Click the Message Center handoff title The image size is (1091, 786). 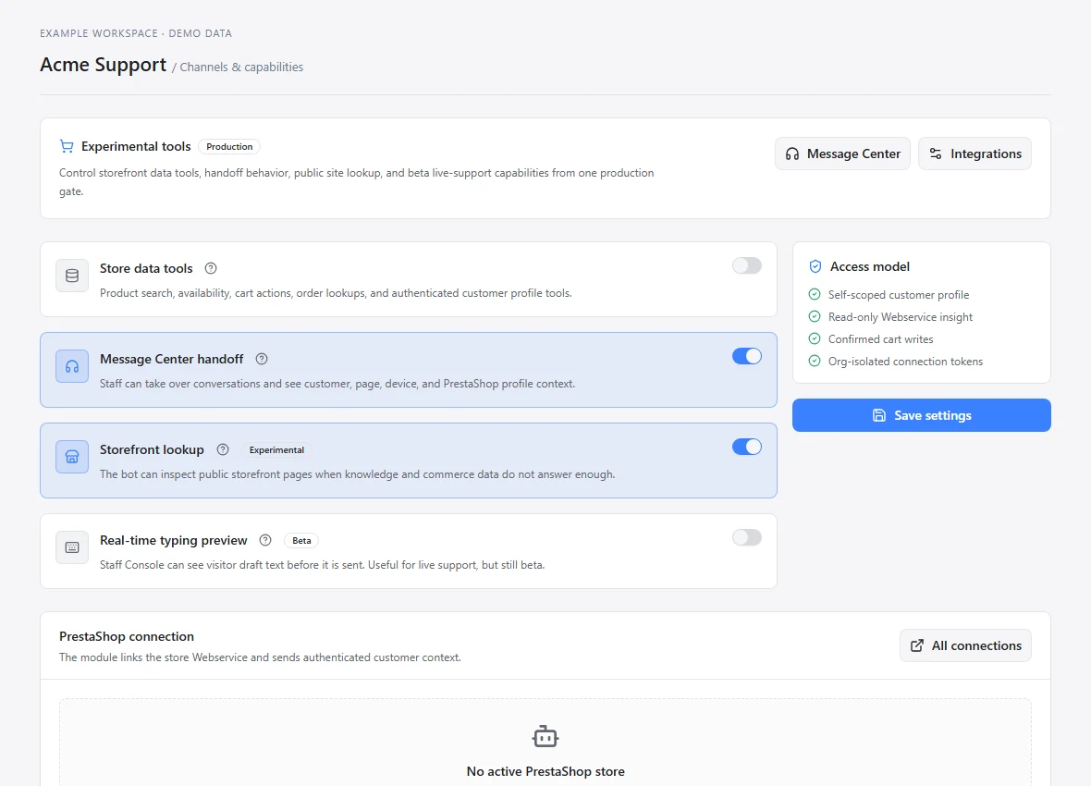(x=172, y=359)
